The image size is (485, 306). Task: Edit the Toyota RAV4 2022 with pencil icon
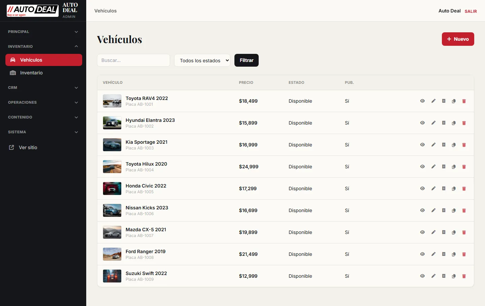(x=433, y=101)
